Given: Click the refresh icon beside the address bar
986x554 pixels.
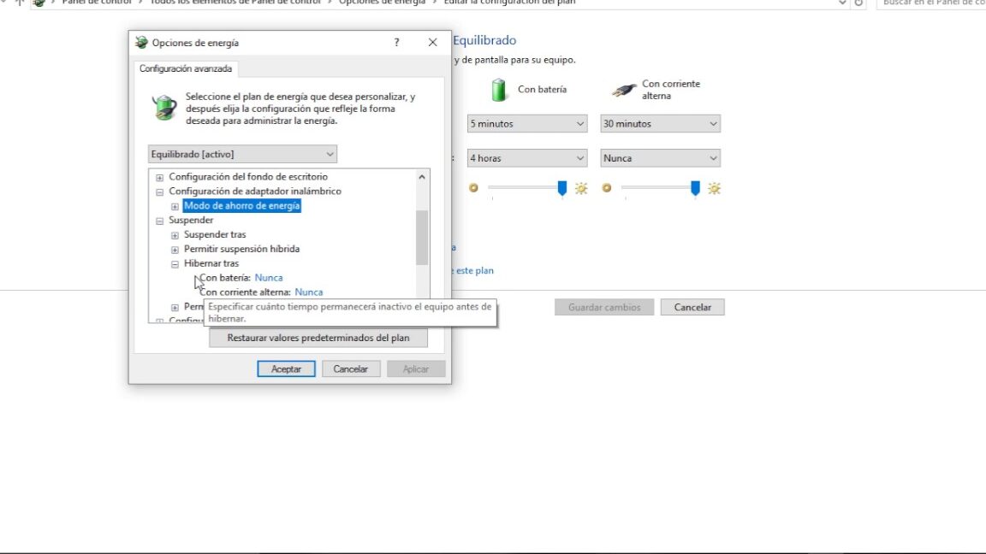Looking at the screenshot, I should (x=860, y=3).
